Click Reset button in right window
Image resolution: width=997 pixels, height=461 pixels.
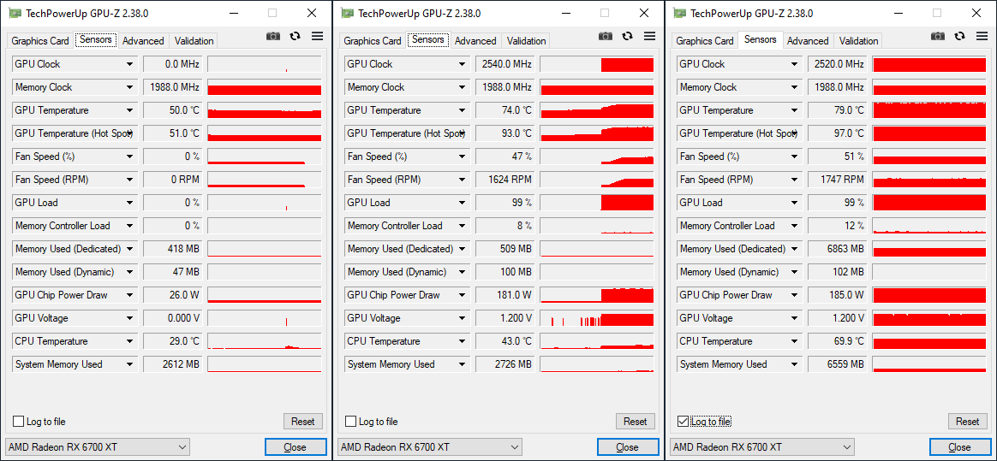point(968,421)
